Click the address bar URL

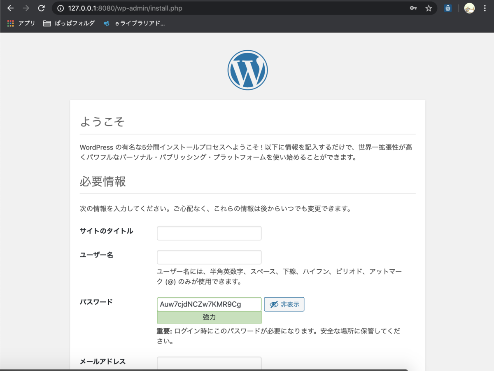tap(125, 8)
